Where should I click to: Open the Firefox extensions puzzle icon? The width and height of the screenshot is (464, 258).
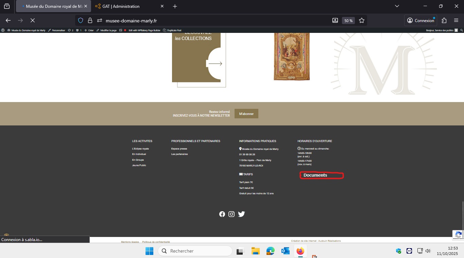tap(444, 20)
